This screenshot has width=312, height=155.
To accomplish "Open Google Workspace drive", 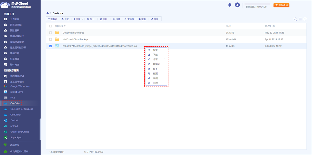I will (20, 86).
